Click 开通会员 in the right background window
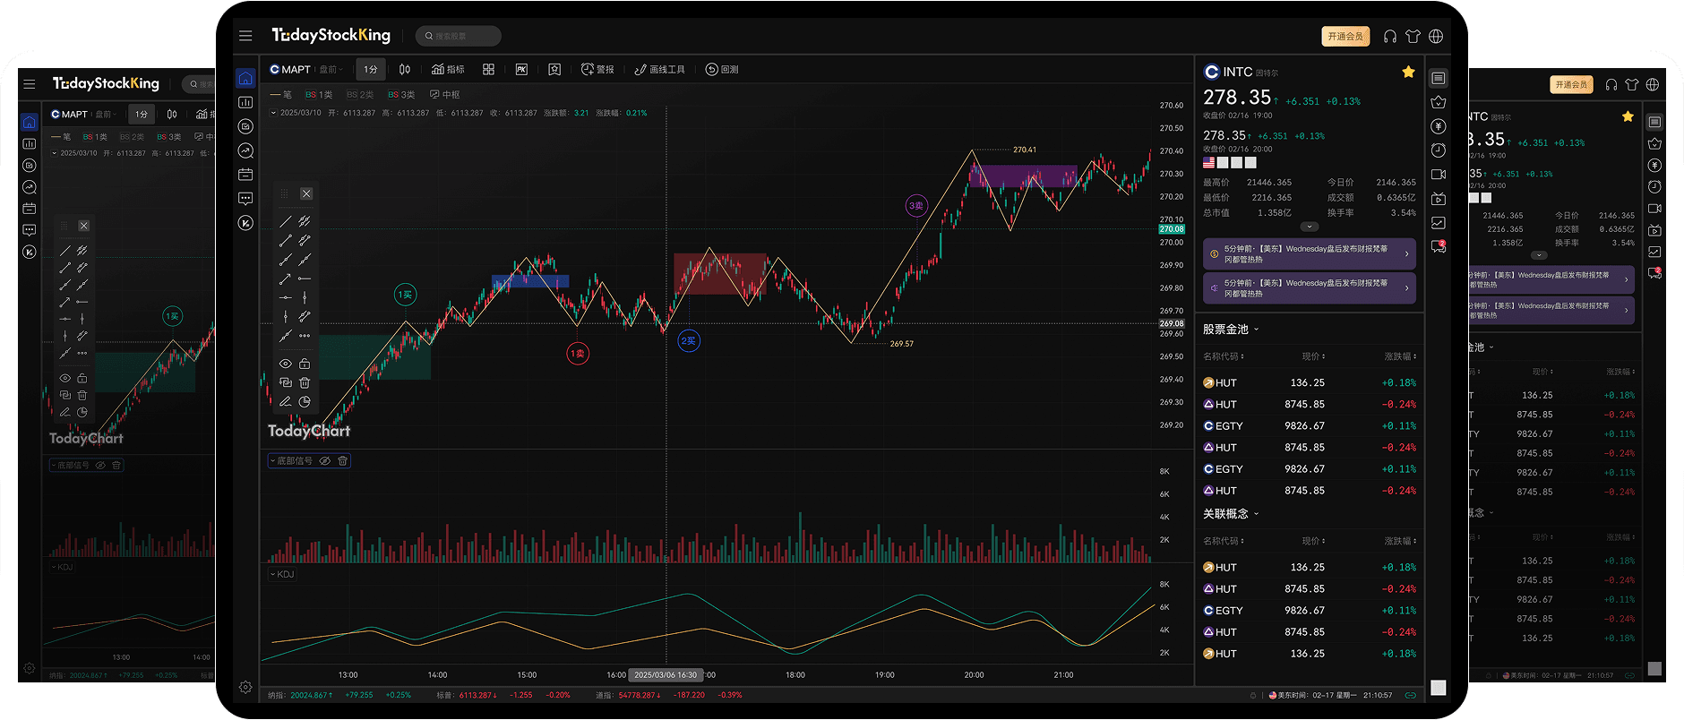The image size is (1684, 720). click(1570, 84)
